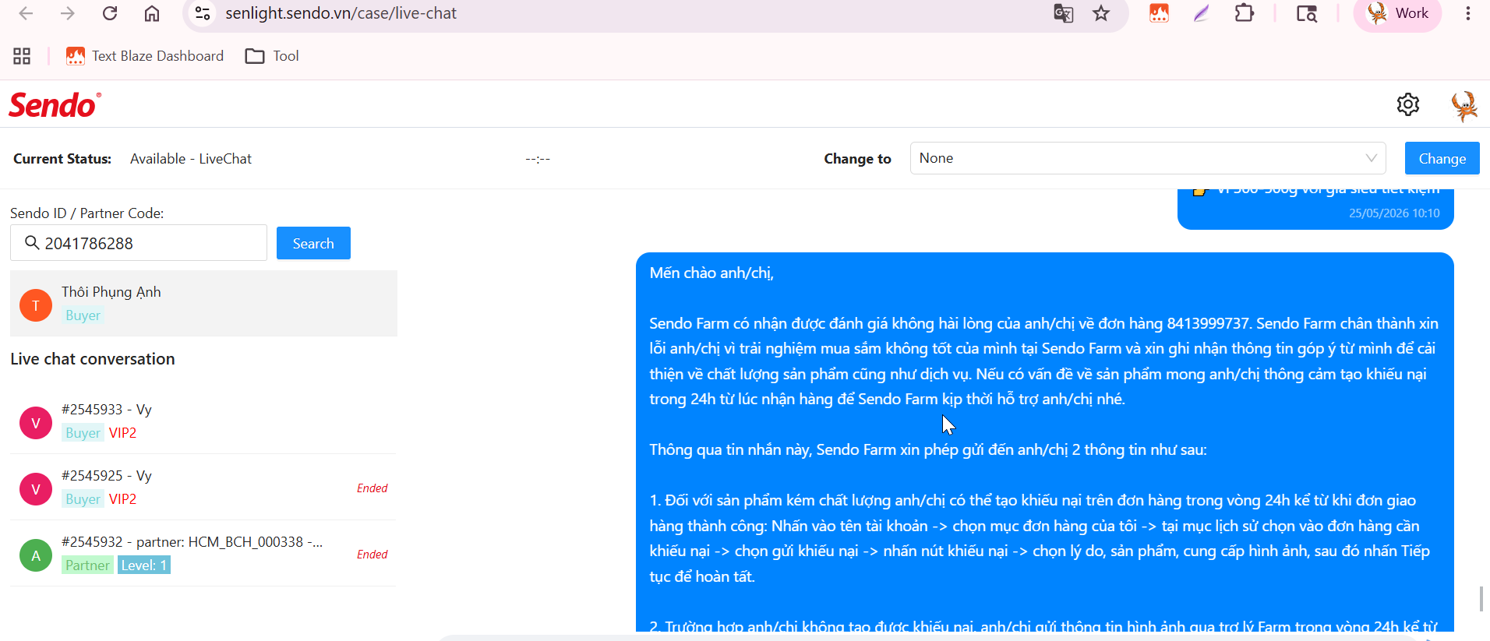Click the browser reload icon
The width and height of the screenshot is (1490, 641).
(x=110, y=13)
